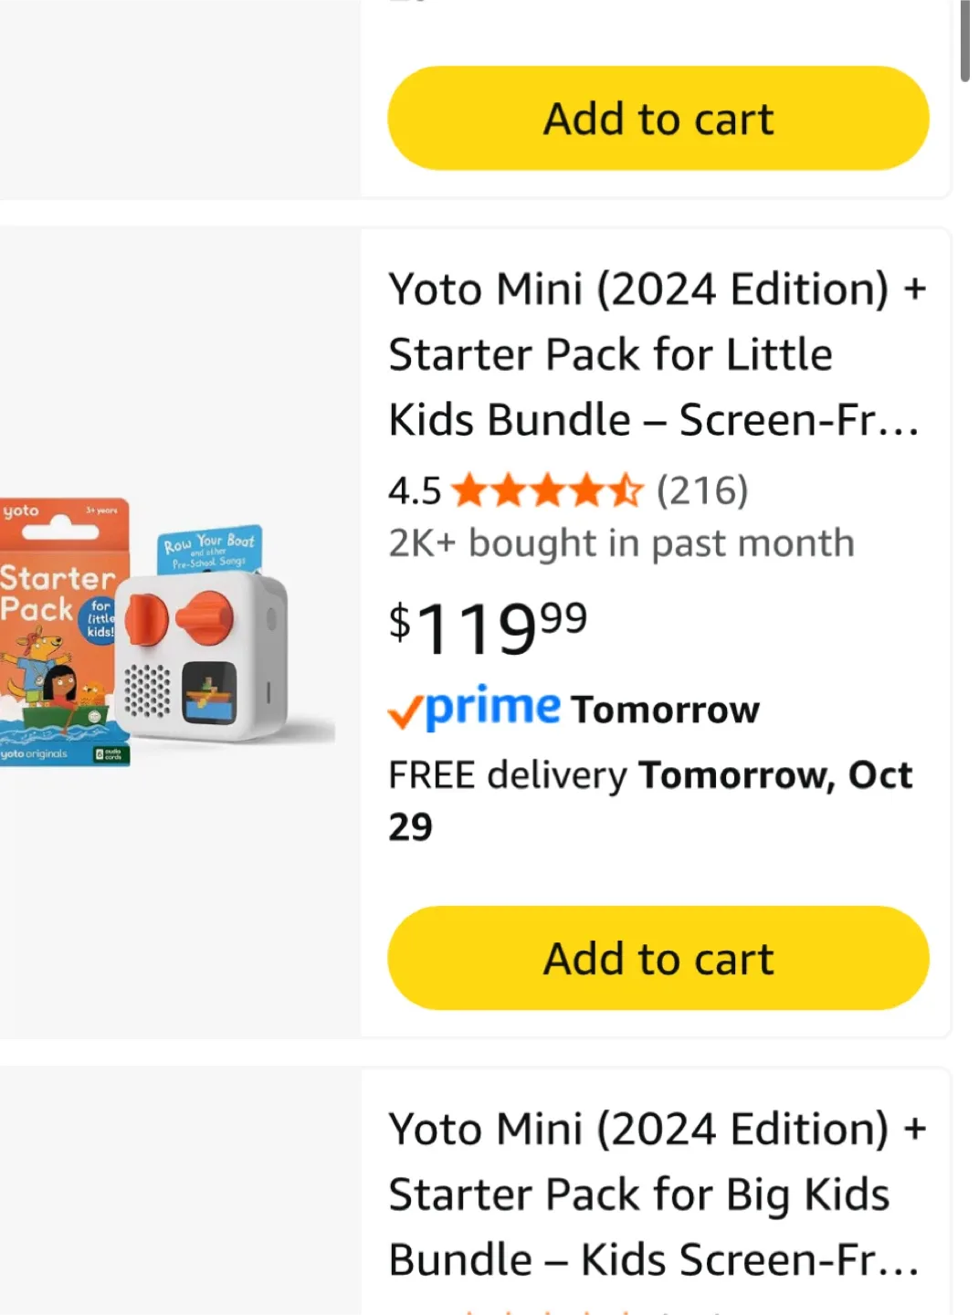Click the orange Starter Pack card box image

60,632
